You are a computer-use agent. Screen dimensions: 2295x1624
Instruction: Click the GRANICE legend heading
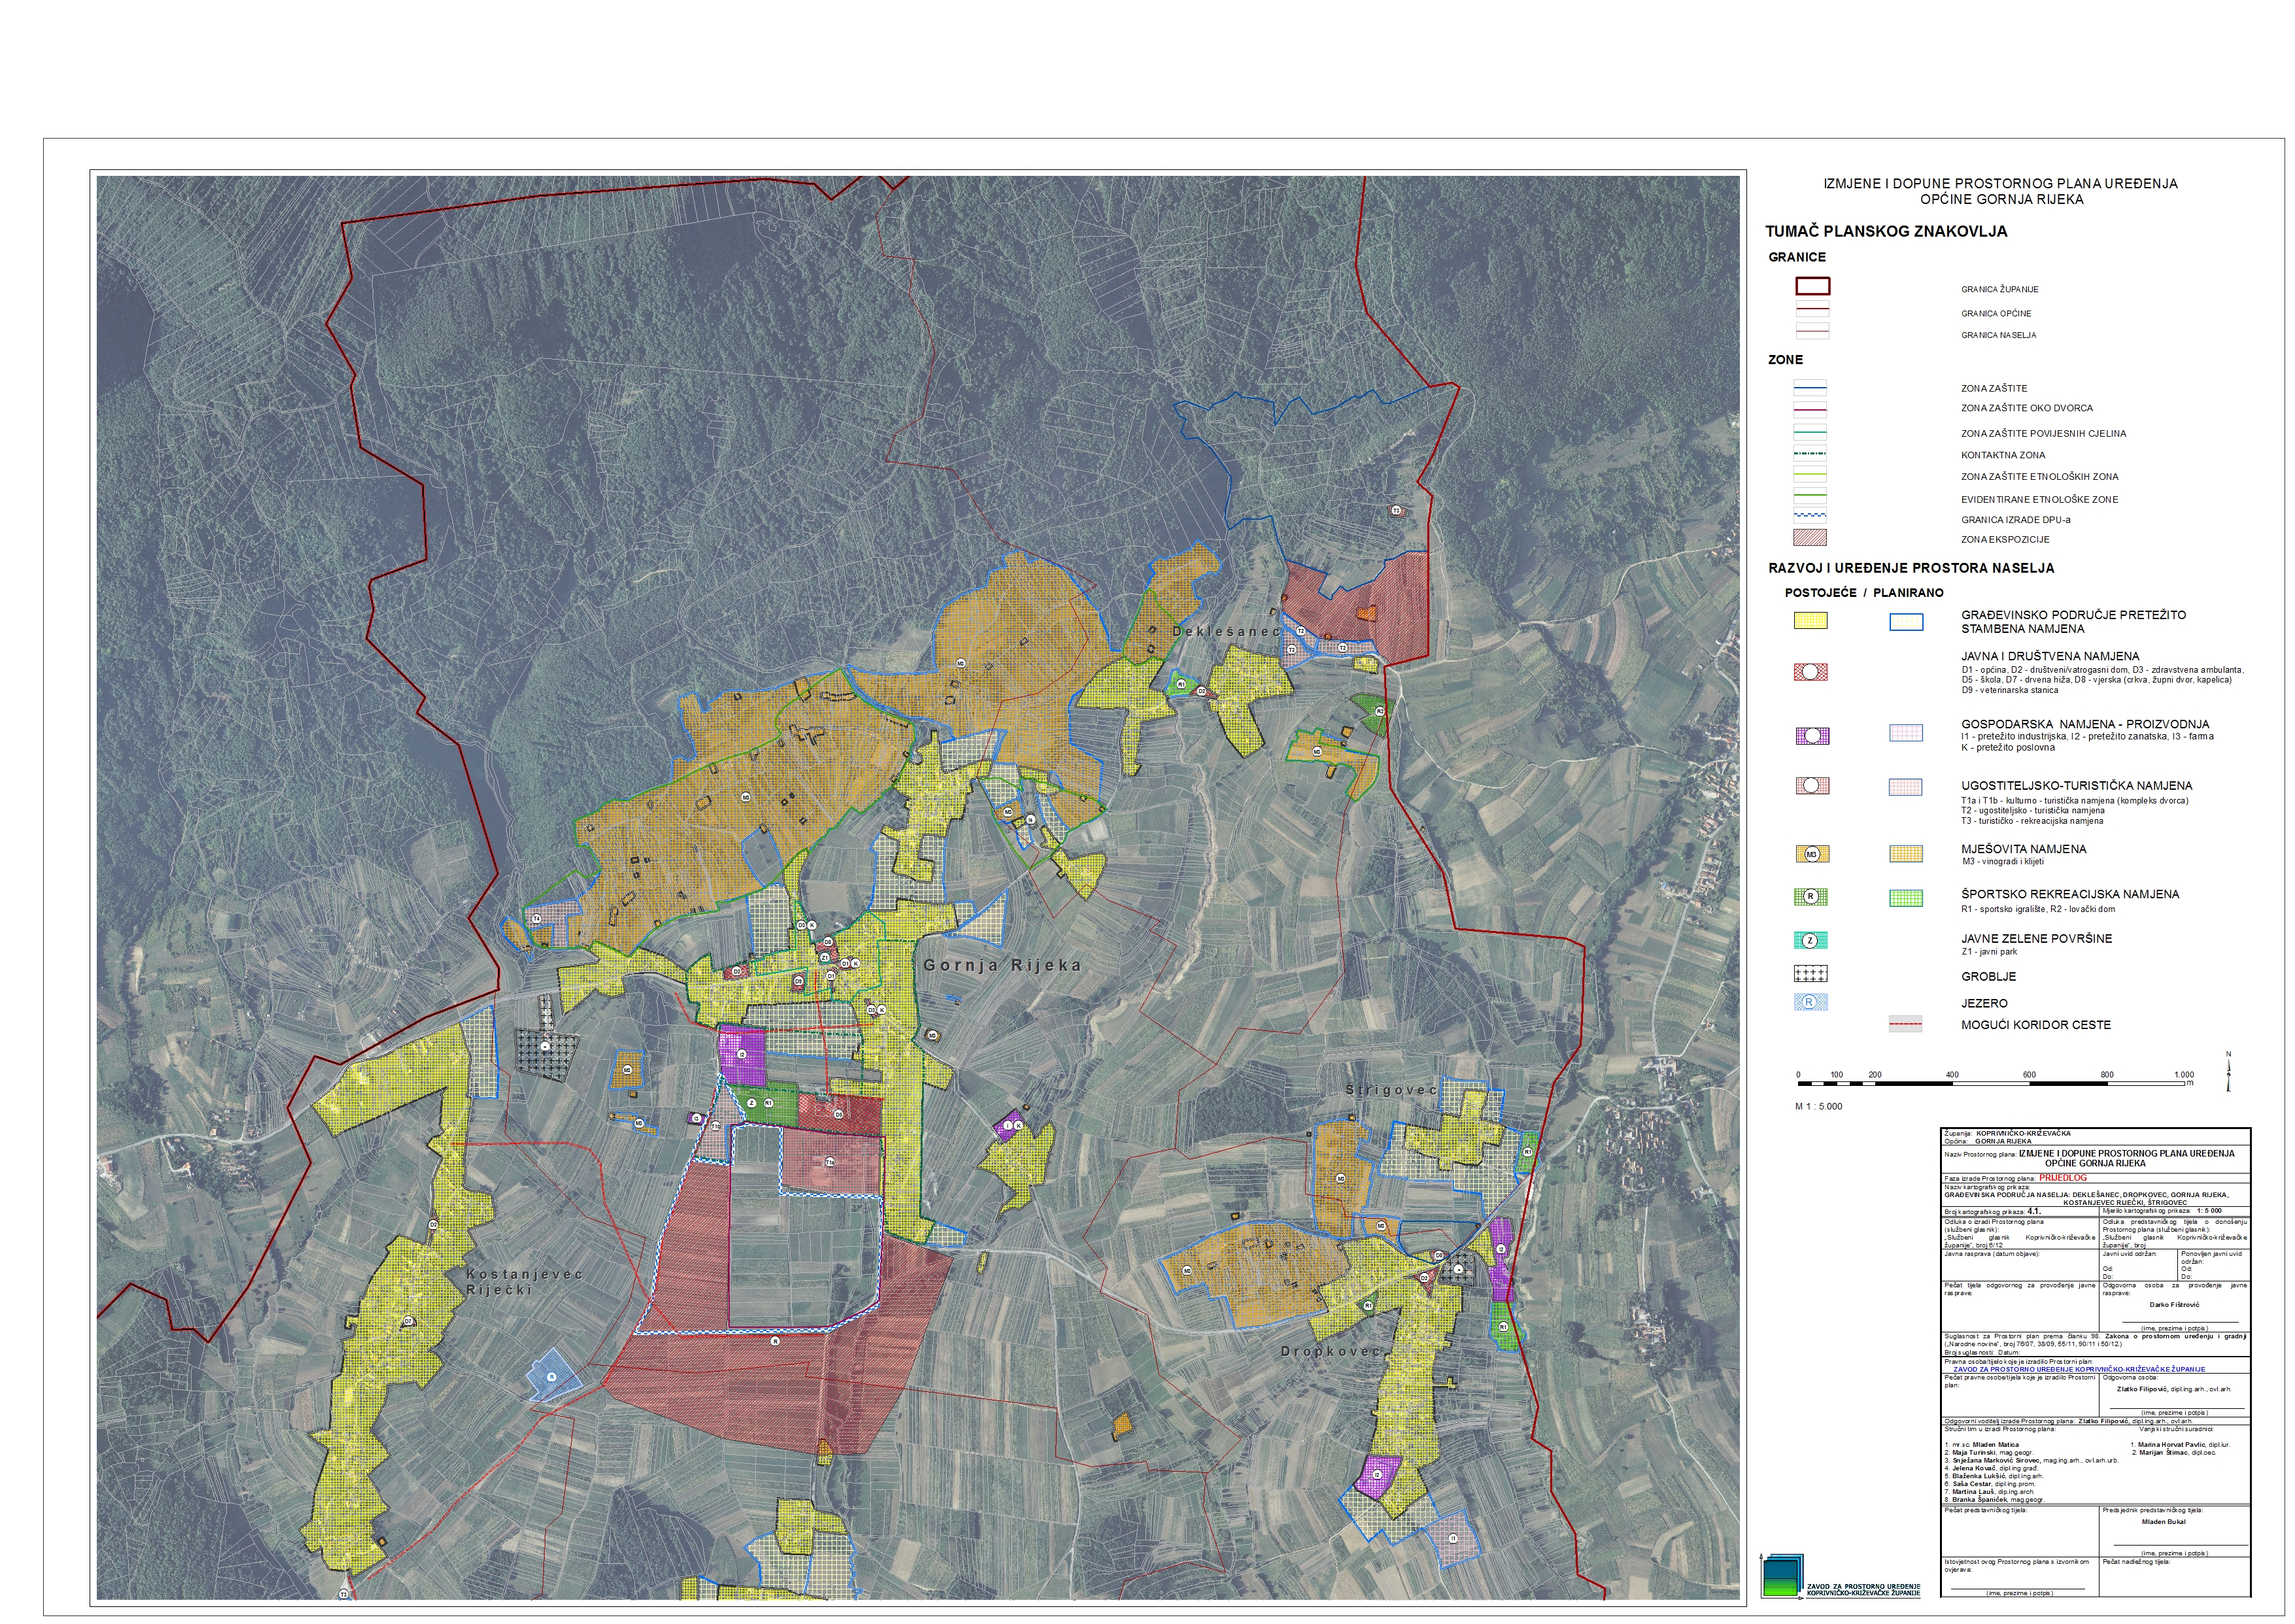click(1797, 257)
